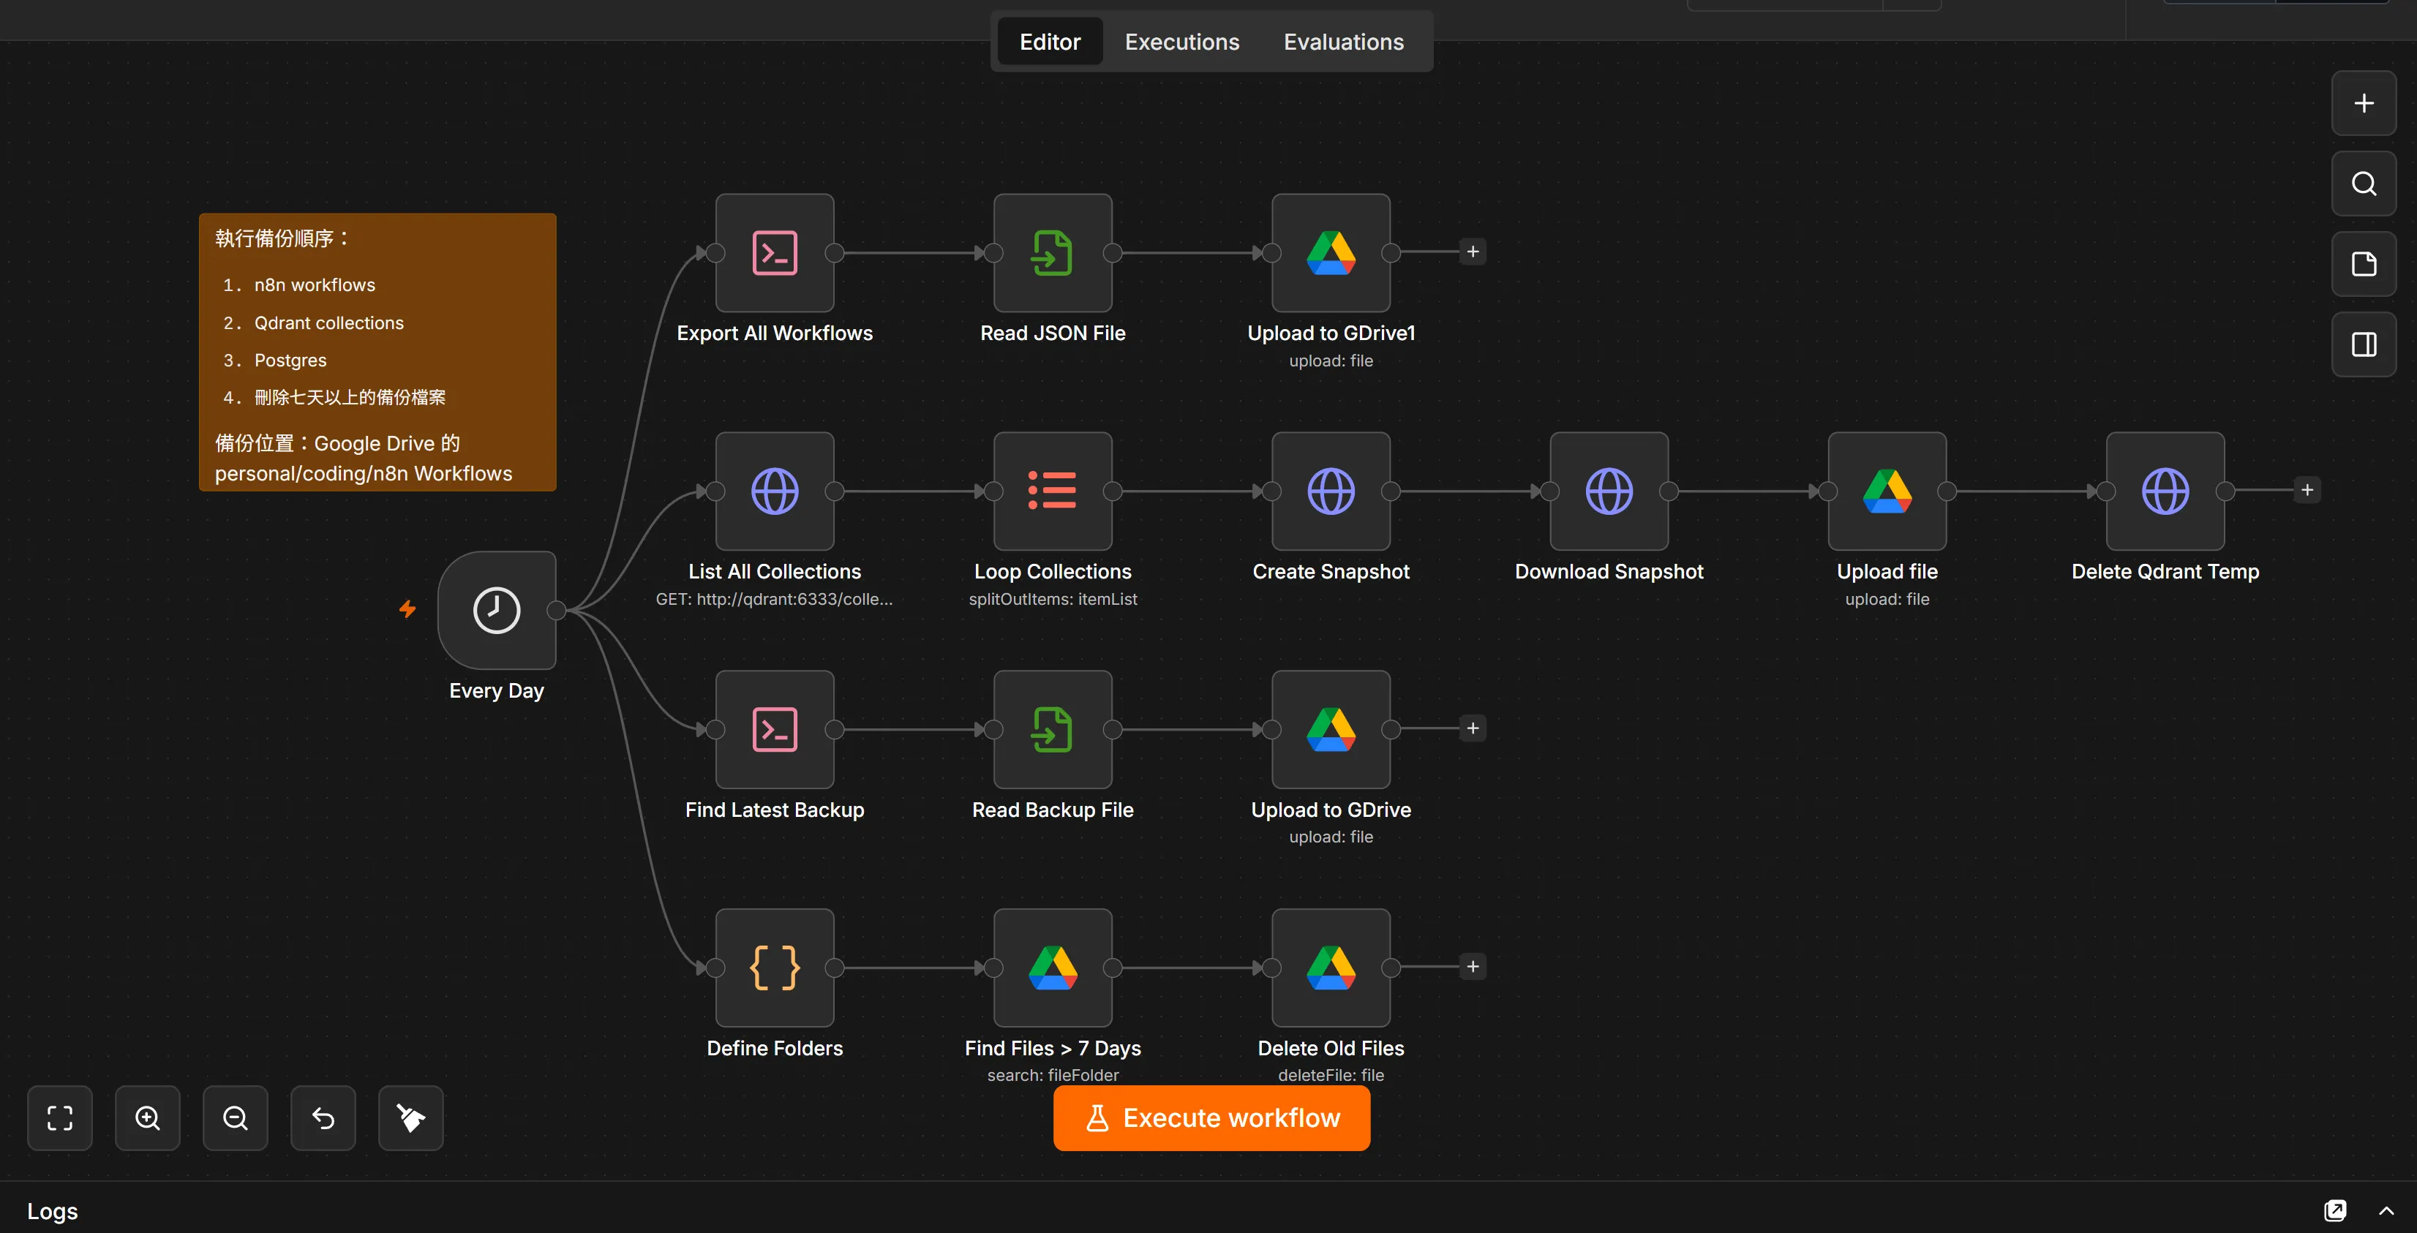Click the 'GET: http://qdrant:6333/colle...' subtitle
2417x1233 pixels.
pos(774,599)
